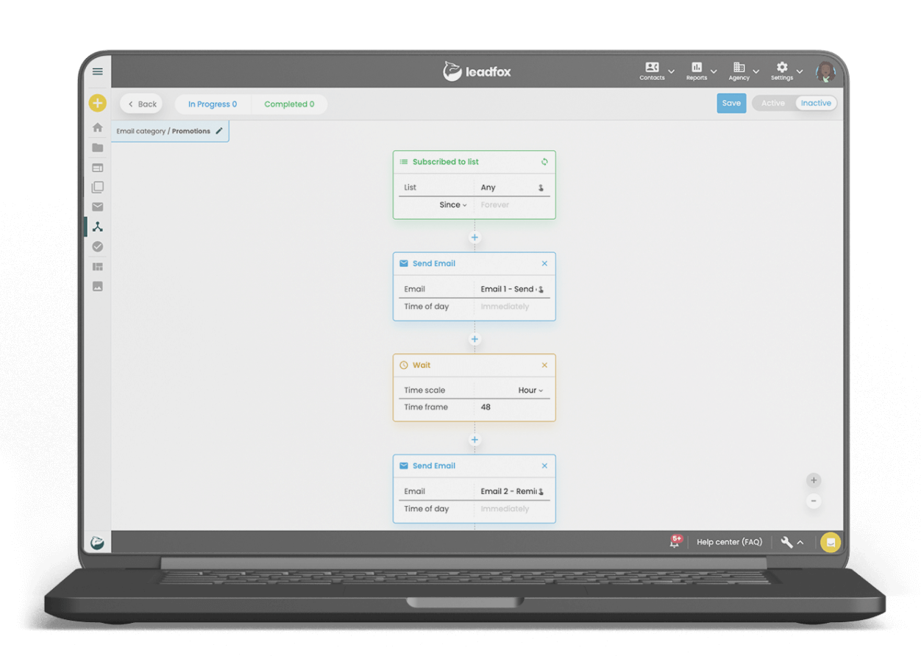The image size is (921, 656).
Task: Open notifications bell with 5+ badge
Action: [x=675, y=542]
